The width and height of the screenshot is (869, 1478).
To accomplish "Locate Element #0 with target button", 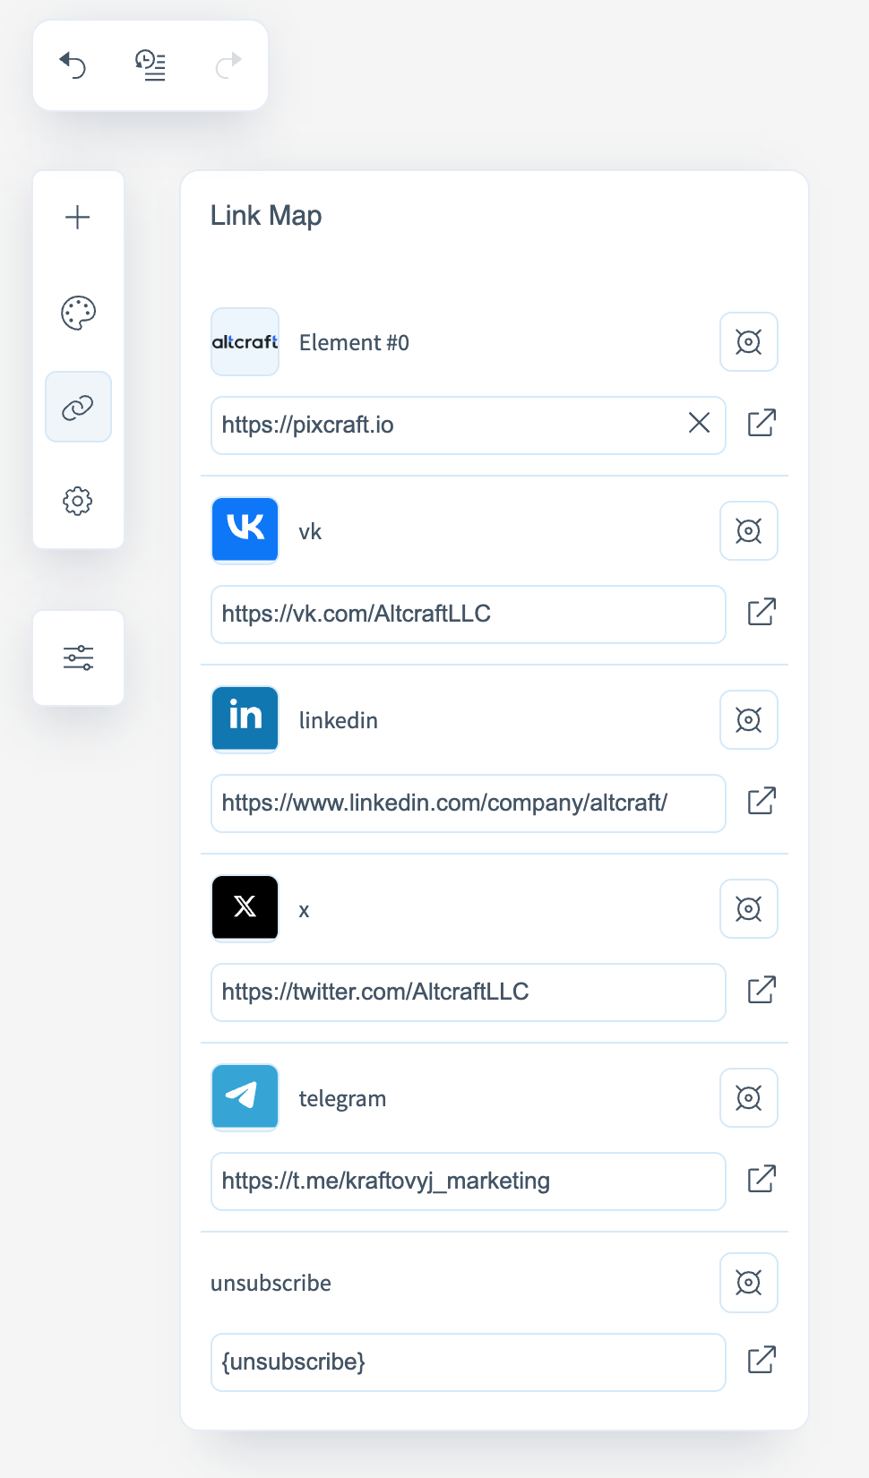I will point(748,341).
